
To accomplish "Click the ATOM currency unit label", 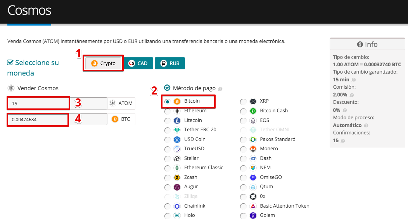I will pos(121,103).
